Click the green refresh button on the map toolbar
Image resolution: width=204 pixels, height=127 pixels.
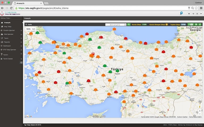click(x=200, y=24)
